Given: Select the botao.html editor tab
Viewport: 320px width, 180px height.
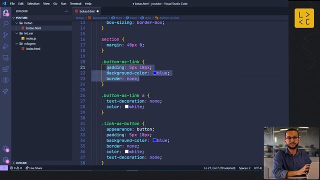Looking at the screenshot, I should pos(86,11).
